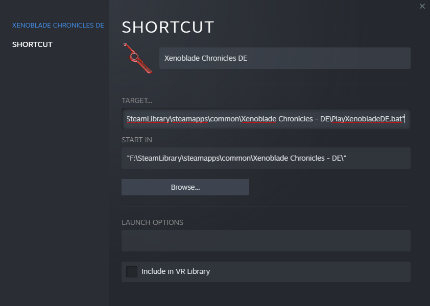Focus the Target path input field
Screen dimensions: 430x306
click(x=266, y=119)
